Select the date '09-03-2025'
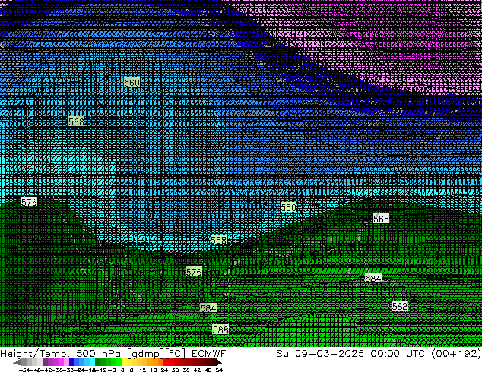482x372 pixels. coord(329,353)
